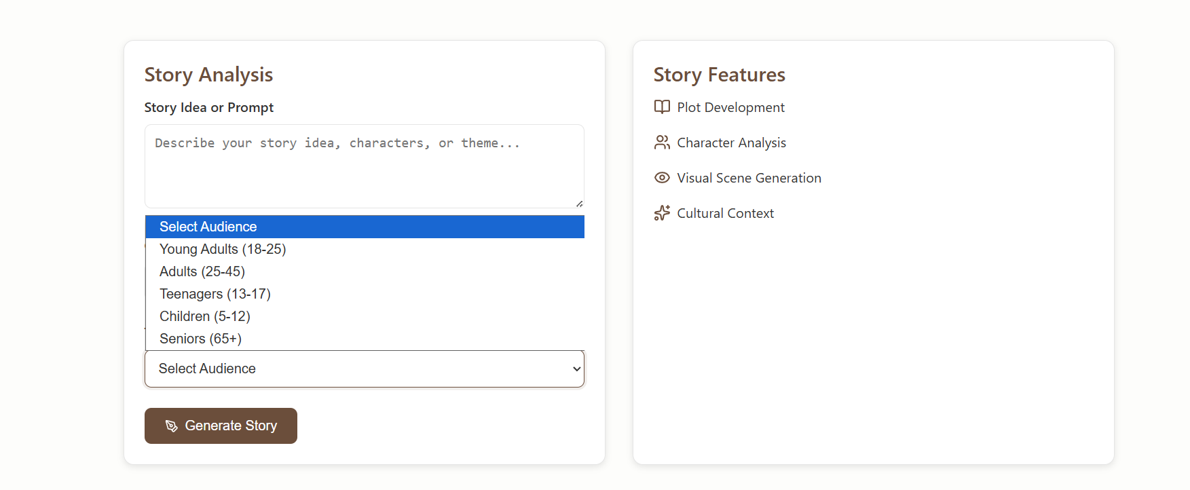1190x490 pixels.
Task: Click the eye icon beside Visual Scene Generation
Action: pos(662,178)
